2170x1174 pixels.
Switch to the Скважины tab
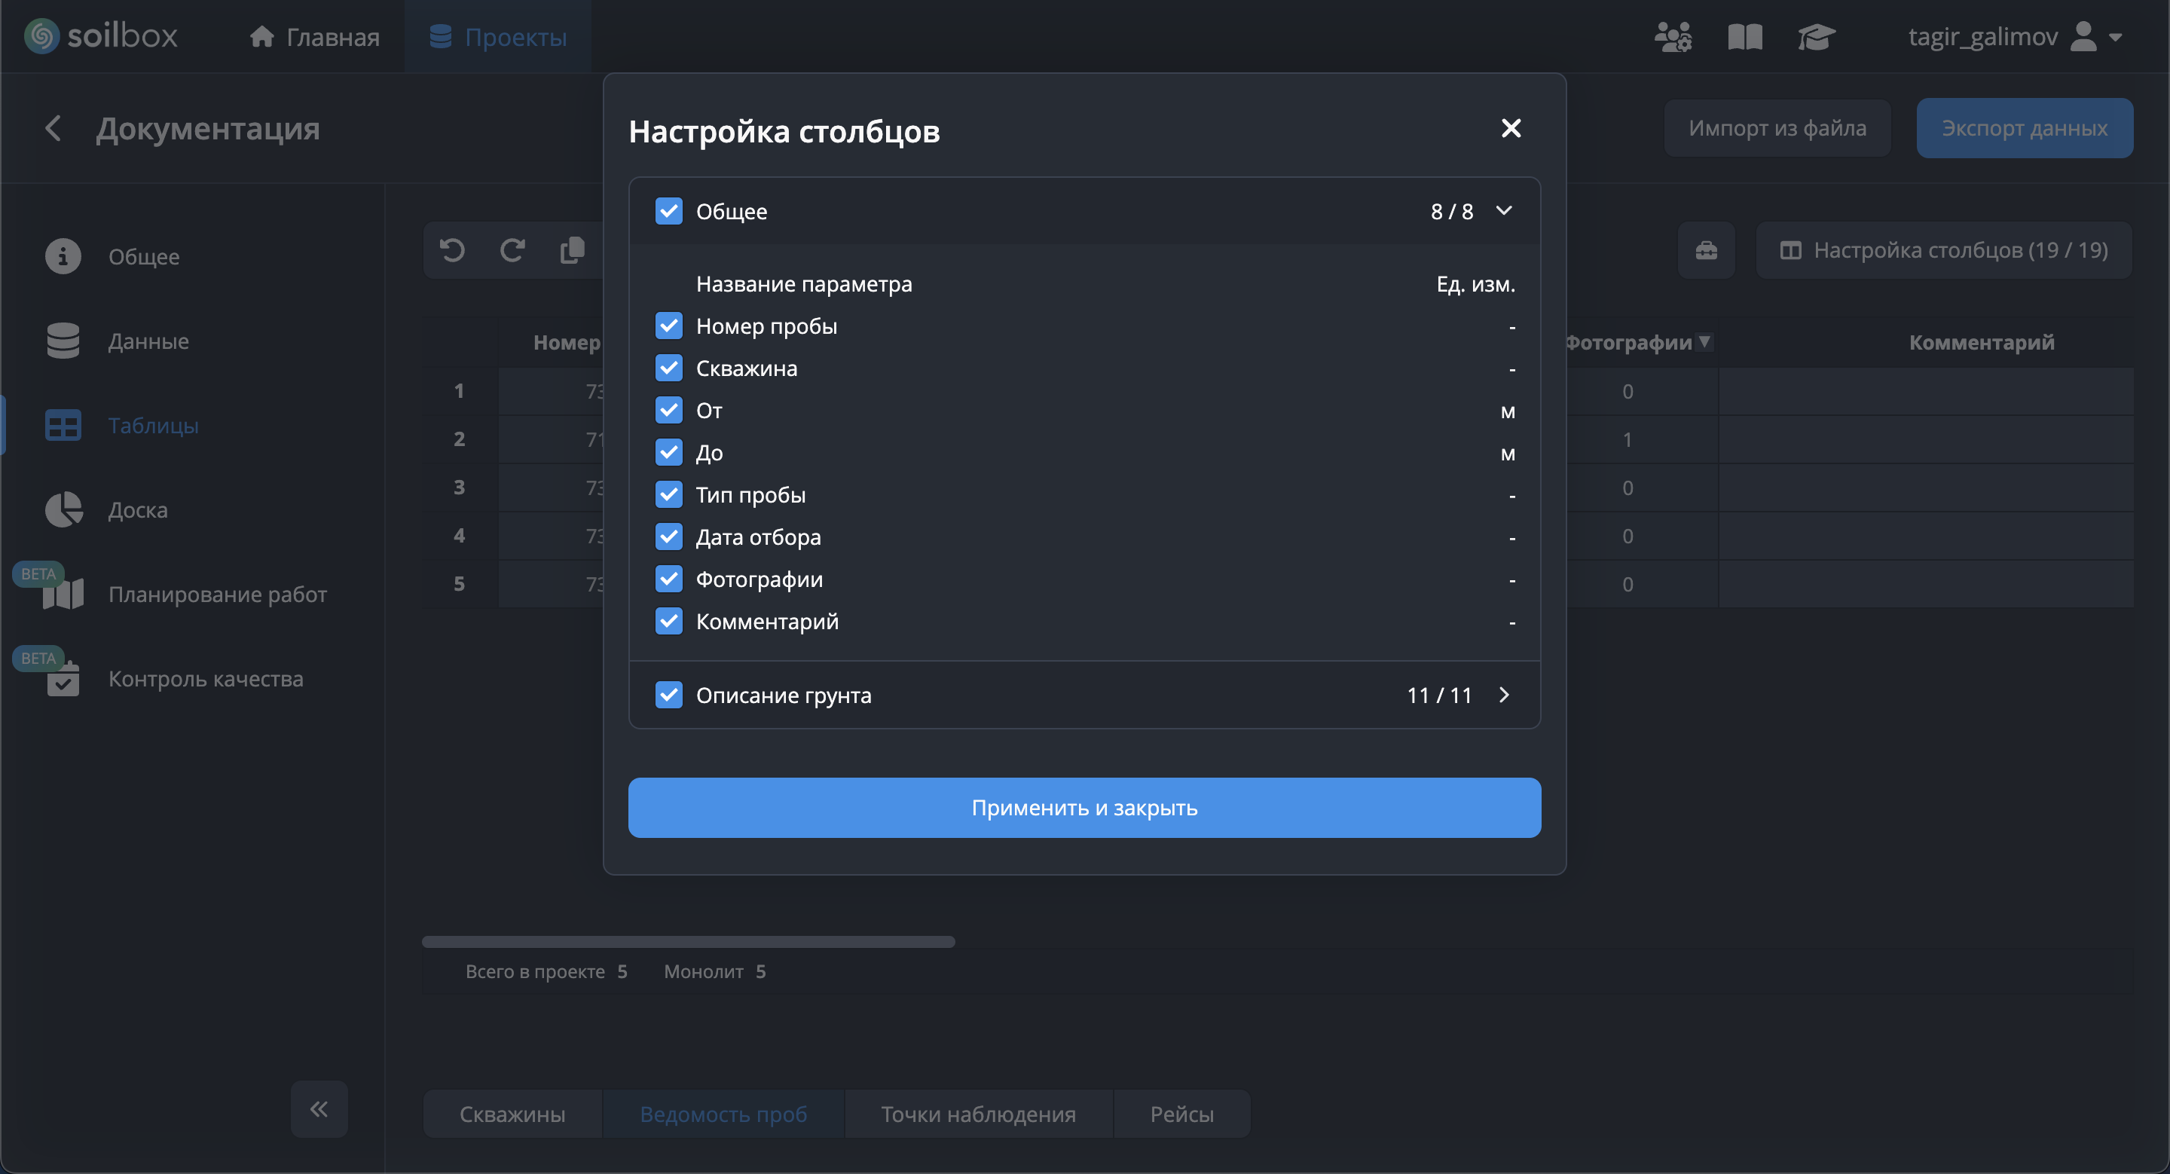coord(512,1114)
